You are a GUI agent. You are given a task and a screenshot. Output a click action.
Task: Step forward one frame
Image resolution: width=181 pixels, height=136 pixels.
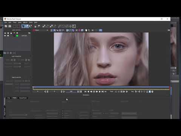coord(97,92)
